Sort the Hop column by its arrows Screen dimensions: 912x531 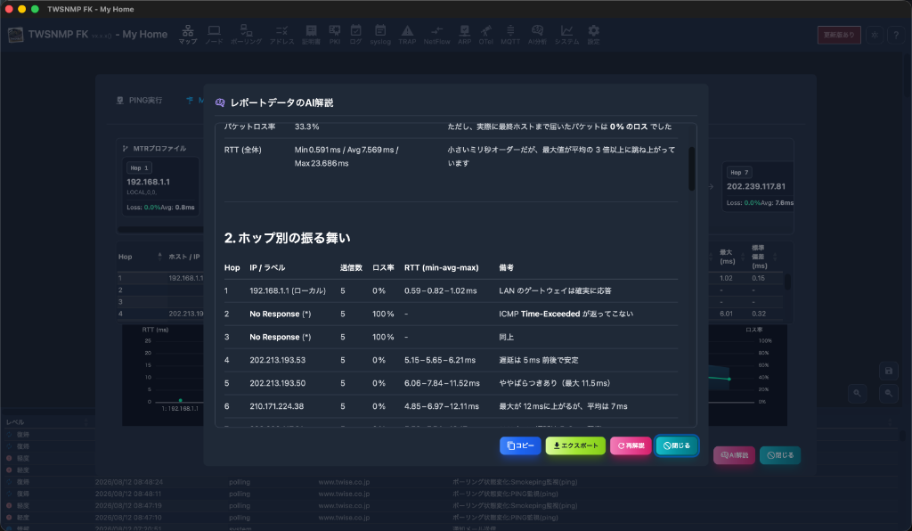pyautogui.click(x=160, y=257)
